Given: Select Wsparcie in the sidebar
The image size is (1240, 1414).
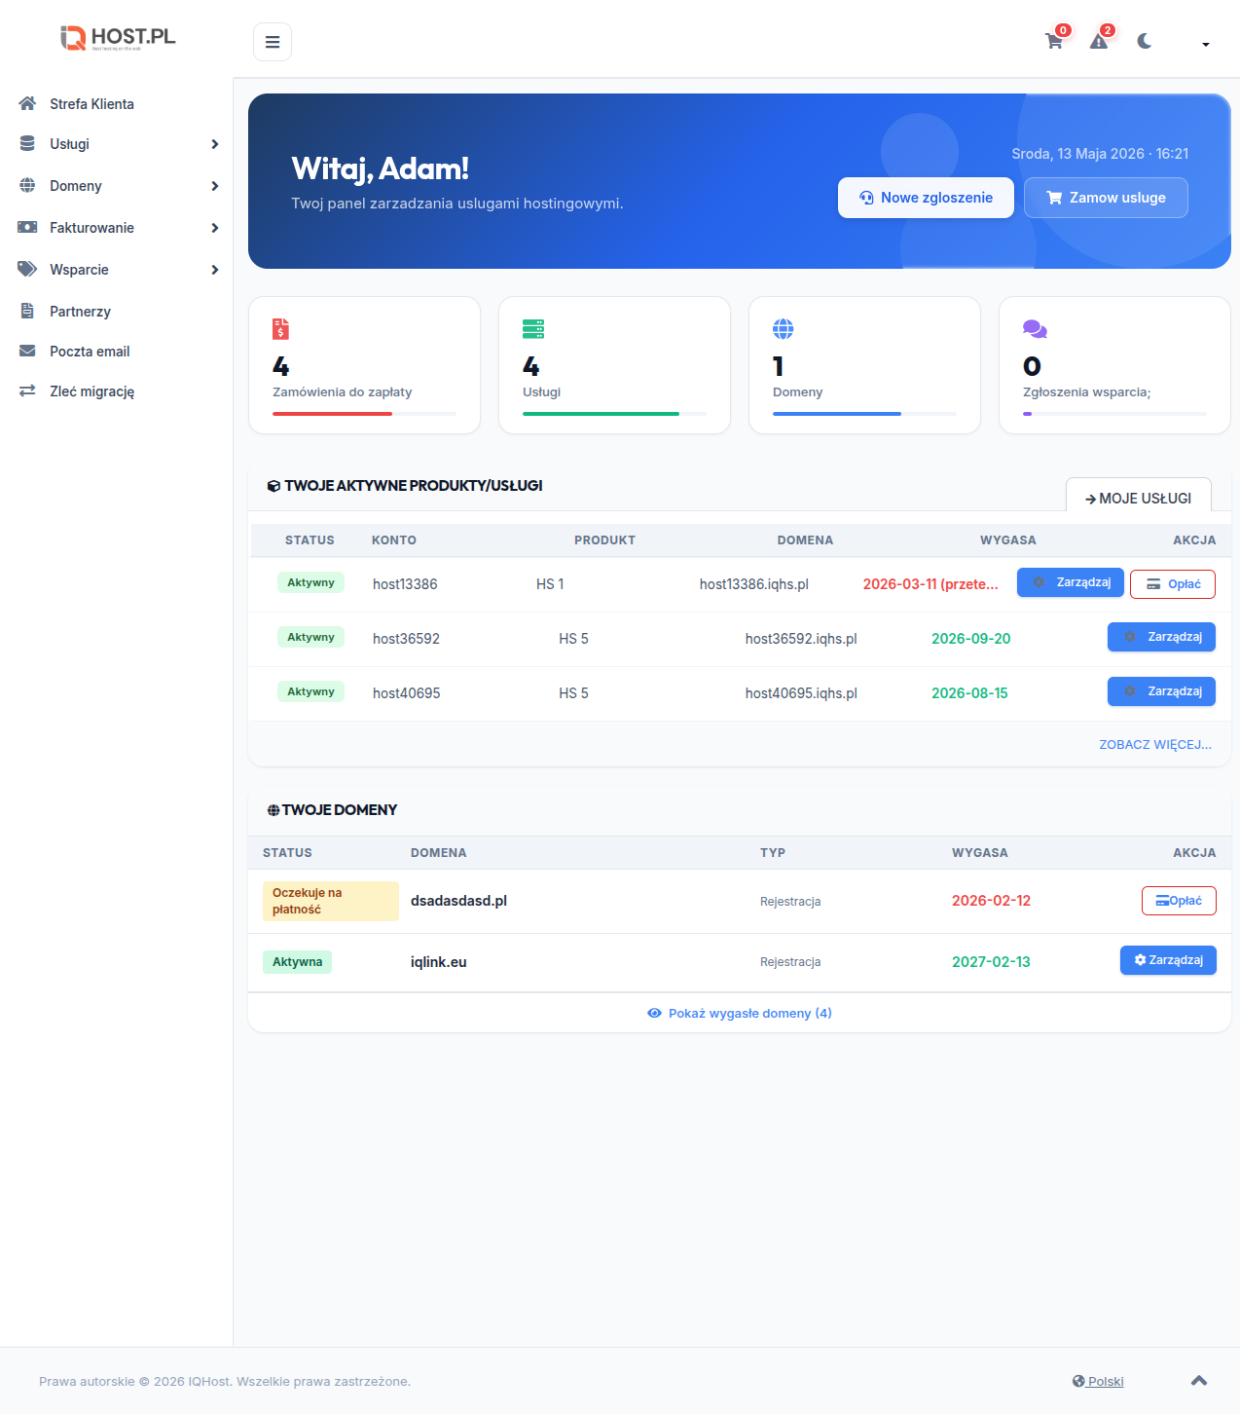Looking at the screenshot, I should click(x=80, y=270).
